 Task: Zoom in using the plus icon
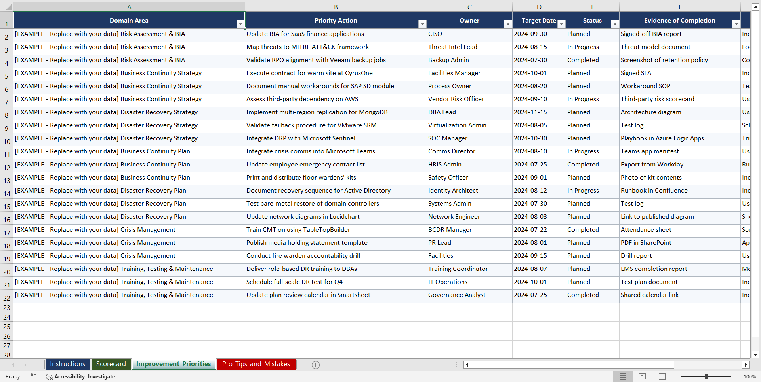(736, 376)
